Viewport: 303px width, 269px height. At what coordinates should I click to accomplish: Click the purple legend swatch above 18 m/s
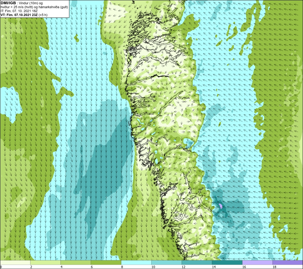click(288, 262)
